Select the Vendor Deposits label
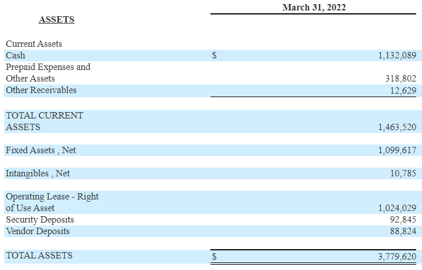The image size is (422, 270). point(38,231)
